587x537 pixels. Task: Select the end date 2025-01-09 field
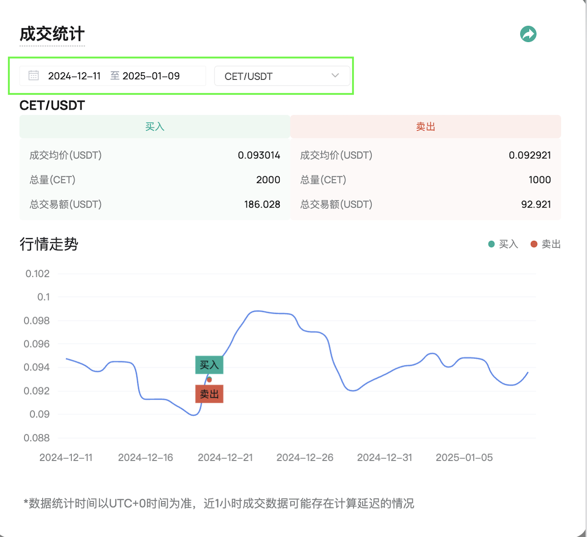(151, 76)
